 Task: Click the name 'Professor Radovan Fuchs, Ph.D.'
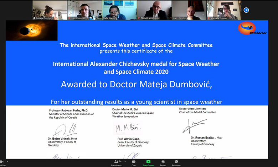coord(69,111)
